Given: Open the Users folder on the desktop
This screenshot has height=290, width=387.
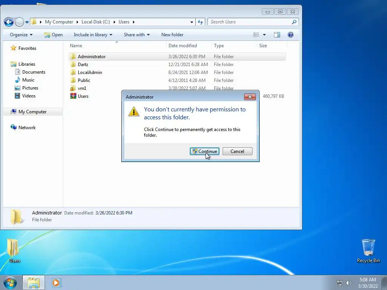Looking at the screenshot, I should click(x=14, y=251).
